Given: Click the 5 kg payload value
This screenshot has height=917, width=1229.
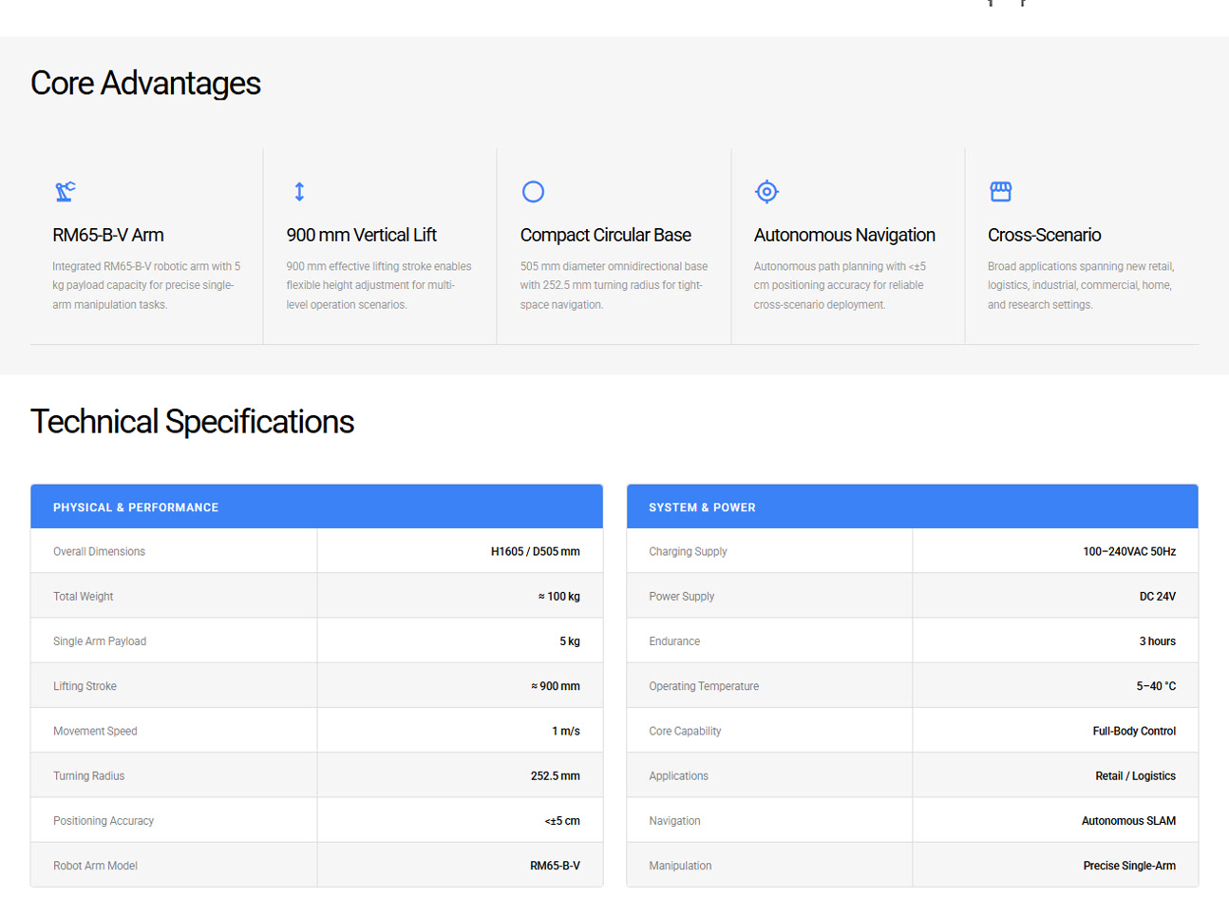Looking at the screenshot, I should coord(569,641).
